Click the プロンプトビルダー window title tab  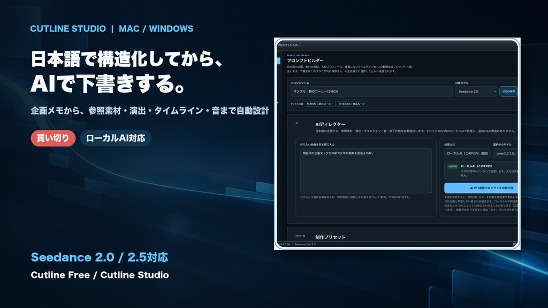pyautogui.click(x=288, y=45)
